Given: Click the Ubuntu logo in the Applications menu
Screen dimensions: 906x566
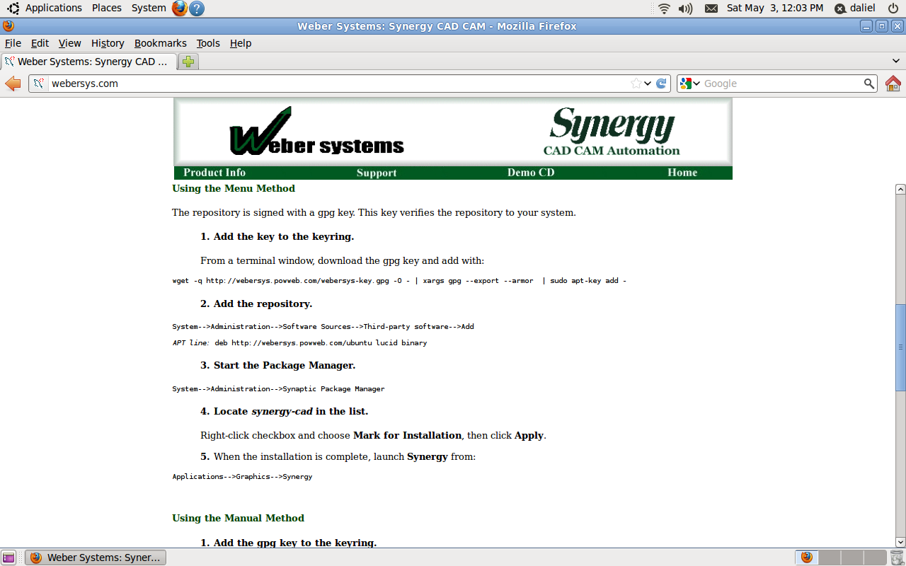Looking at the screenshot, I should pos(13,8).
